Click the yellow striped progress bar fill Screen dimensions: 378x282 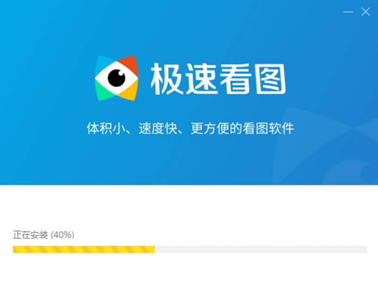[84, 249]
